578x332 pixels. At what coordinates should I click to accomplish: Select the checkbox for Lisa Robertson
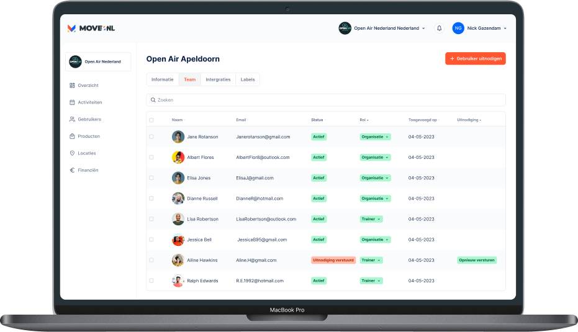click(151, 219)
